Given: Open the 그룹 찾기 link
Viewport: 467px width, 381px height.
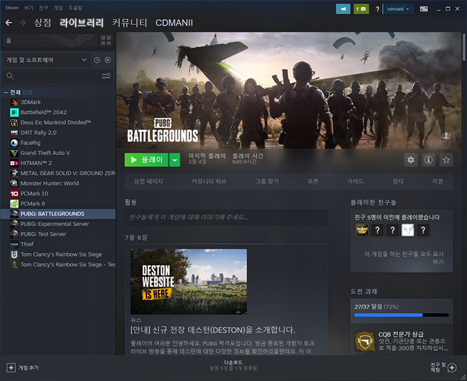Looking at the screenshot, I should coord(267,181).
